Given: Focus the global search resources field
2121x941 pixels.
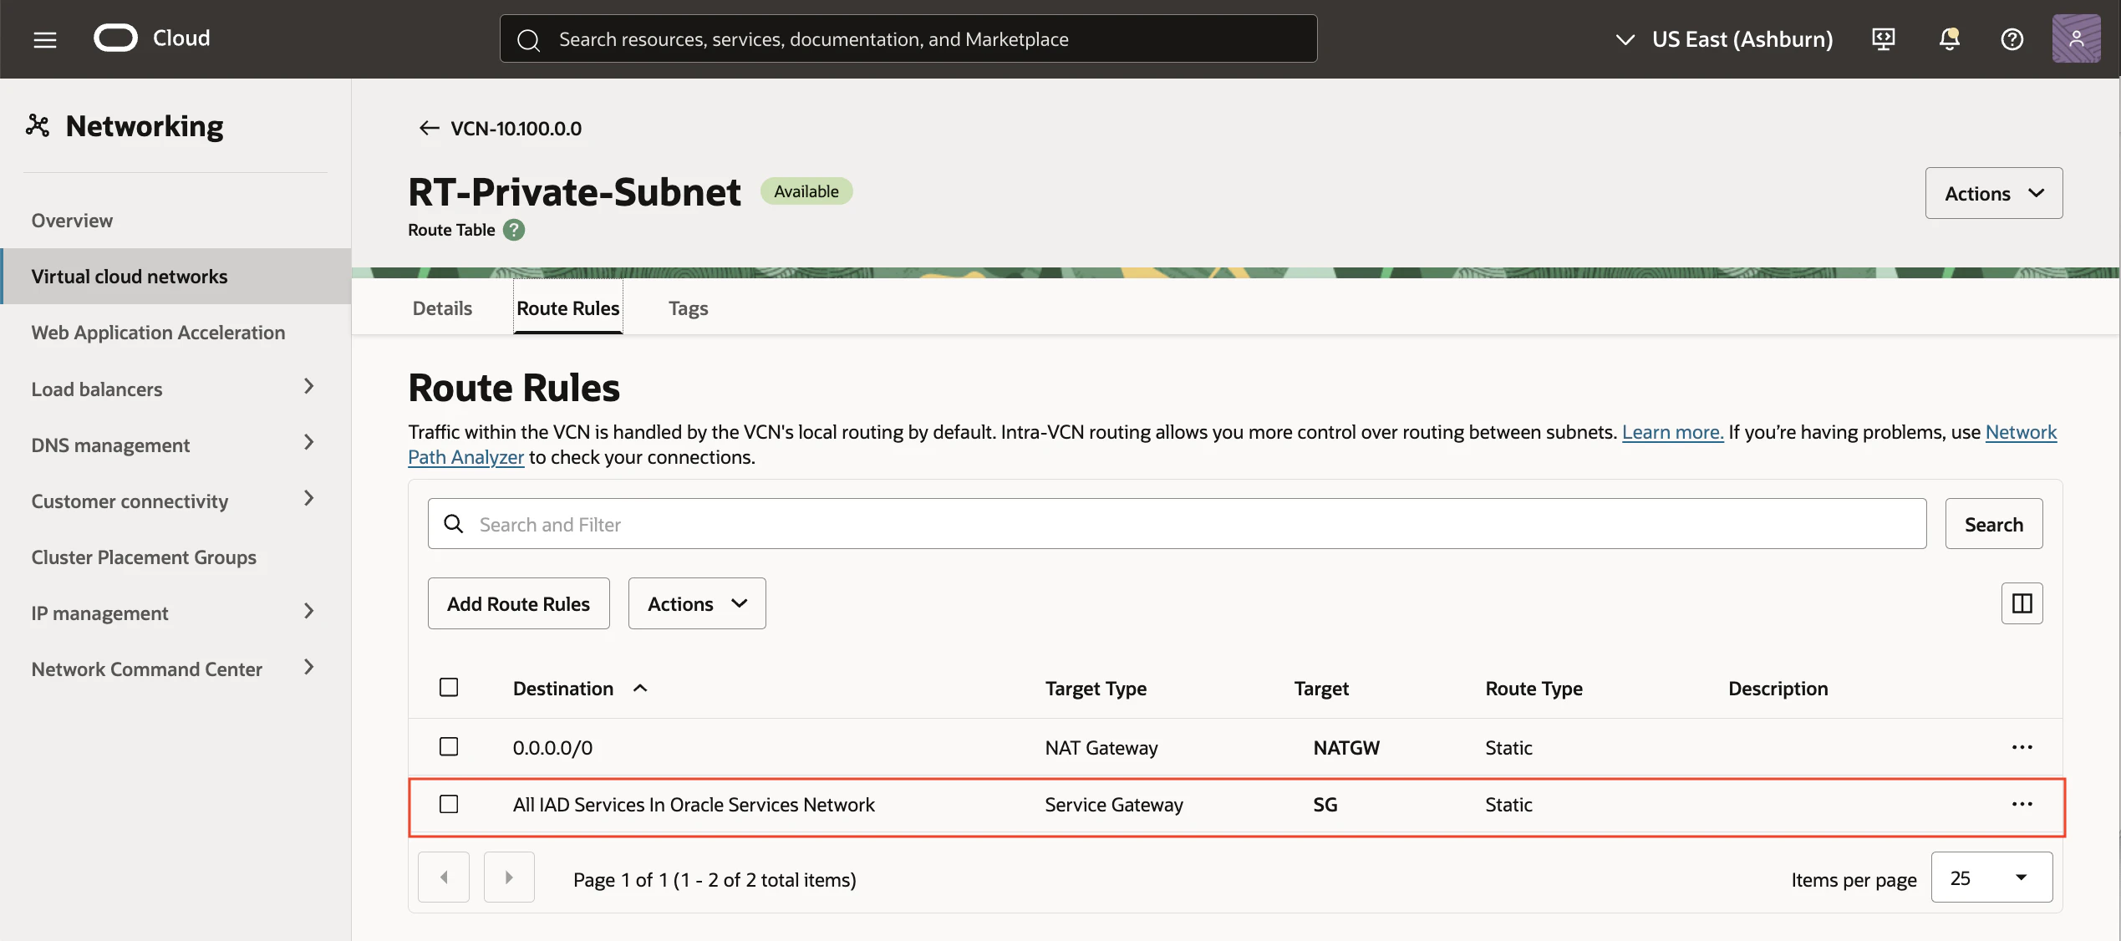Looking at the screenshot, I should coord(908,38).
